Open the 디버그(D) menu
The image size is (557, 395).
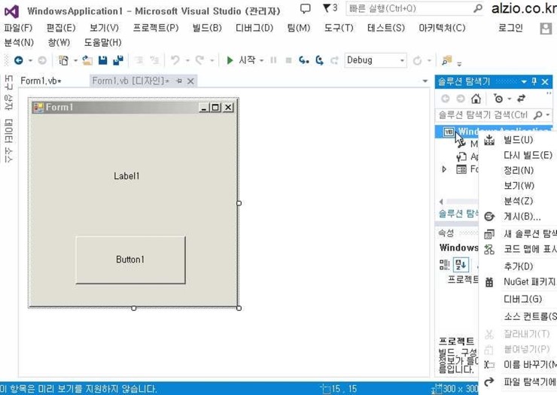click(254, 28)
